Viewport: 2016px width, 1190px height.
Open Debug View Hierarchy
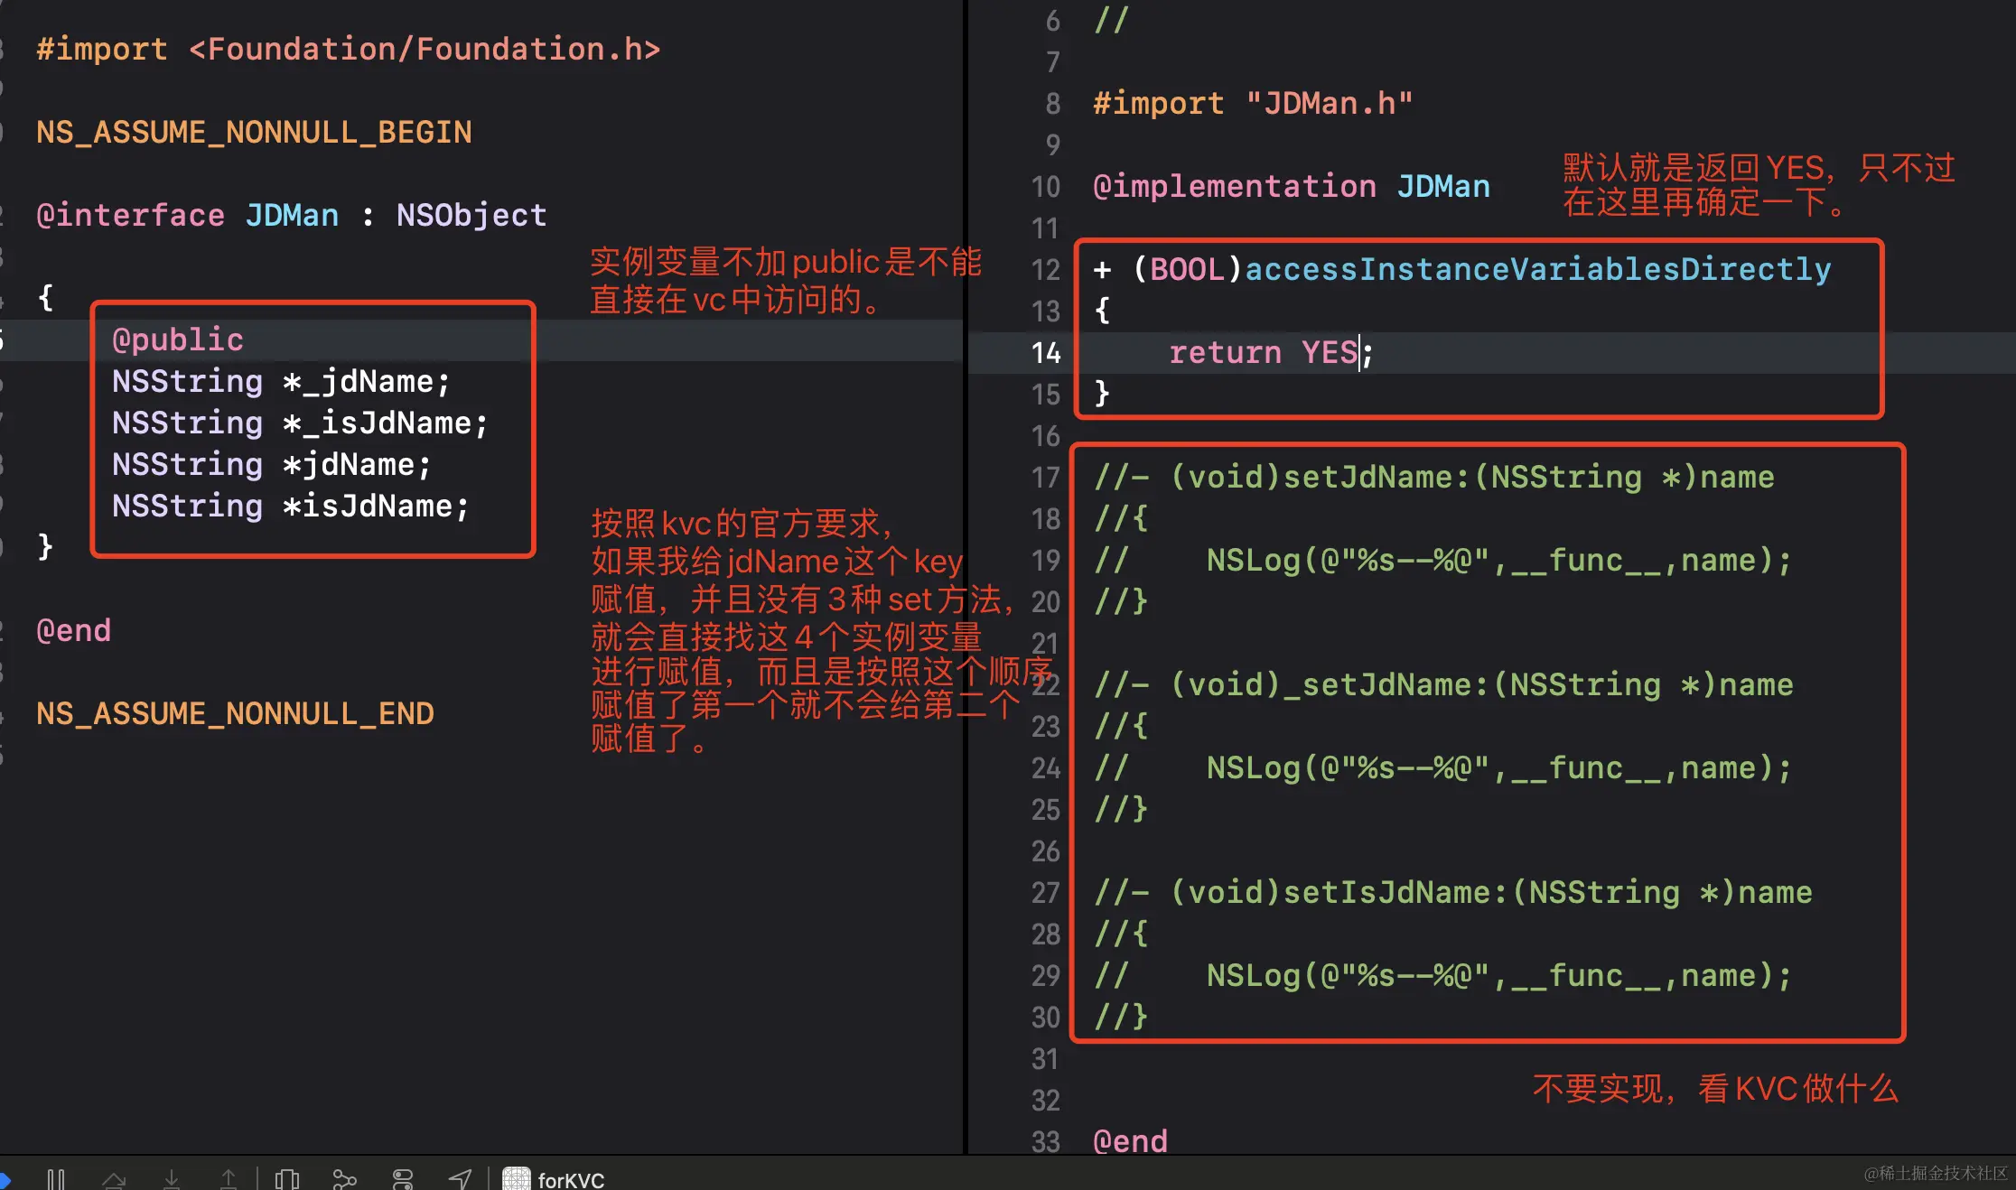click(287, 1178)
